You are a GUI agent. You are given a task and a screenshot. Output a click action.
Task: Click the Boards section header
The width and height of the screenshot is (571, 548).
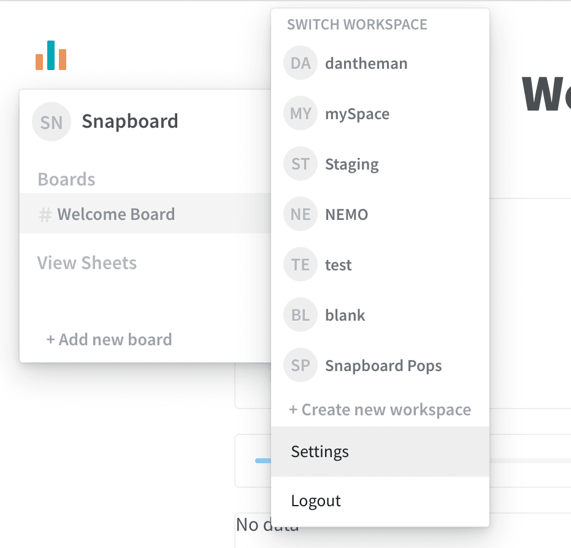[x=66, y=179]
